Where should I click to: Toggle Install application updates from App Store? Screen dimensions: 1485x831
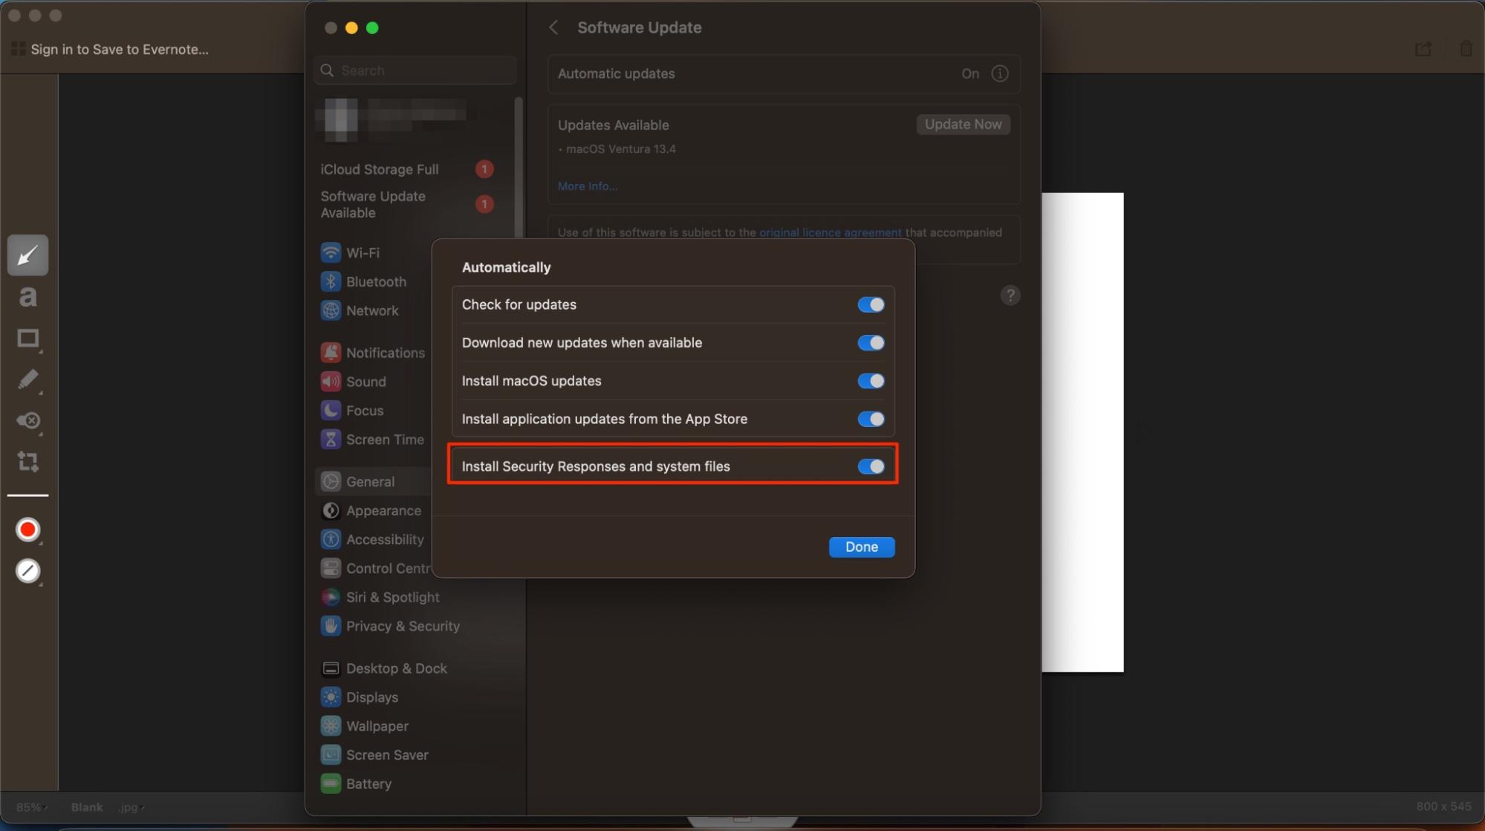coord(871,420)
